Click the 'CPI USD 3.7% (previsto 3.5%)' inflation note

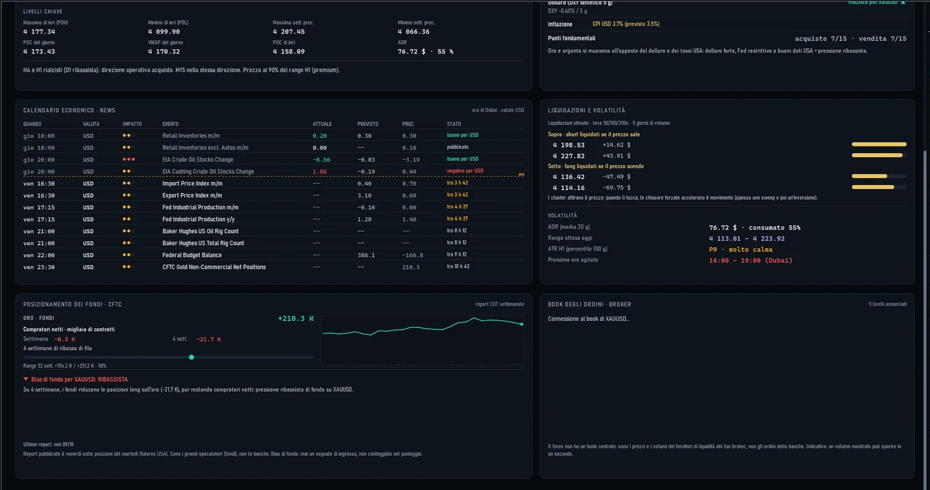626,24
